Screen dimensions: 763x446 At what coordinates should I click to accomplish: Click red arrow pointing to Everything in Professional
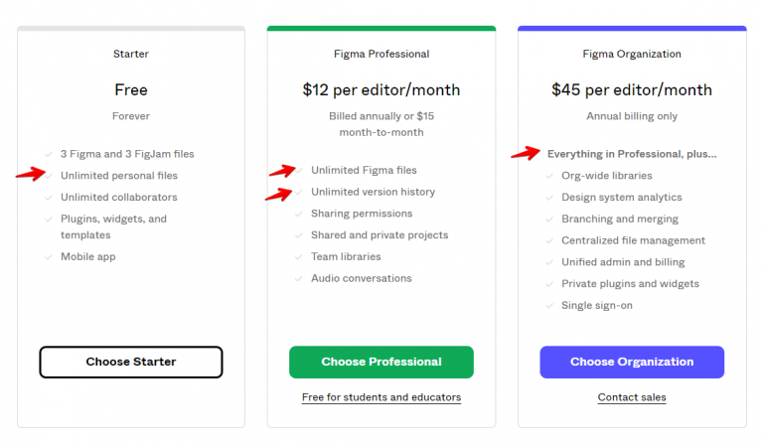526,153
